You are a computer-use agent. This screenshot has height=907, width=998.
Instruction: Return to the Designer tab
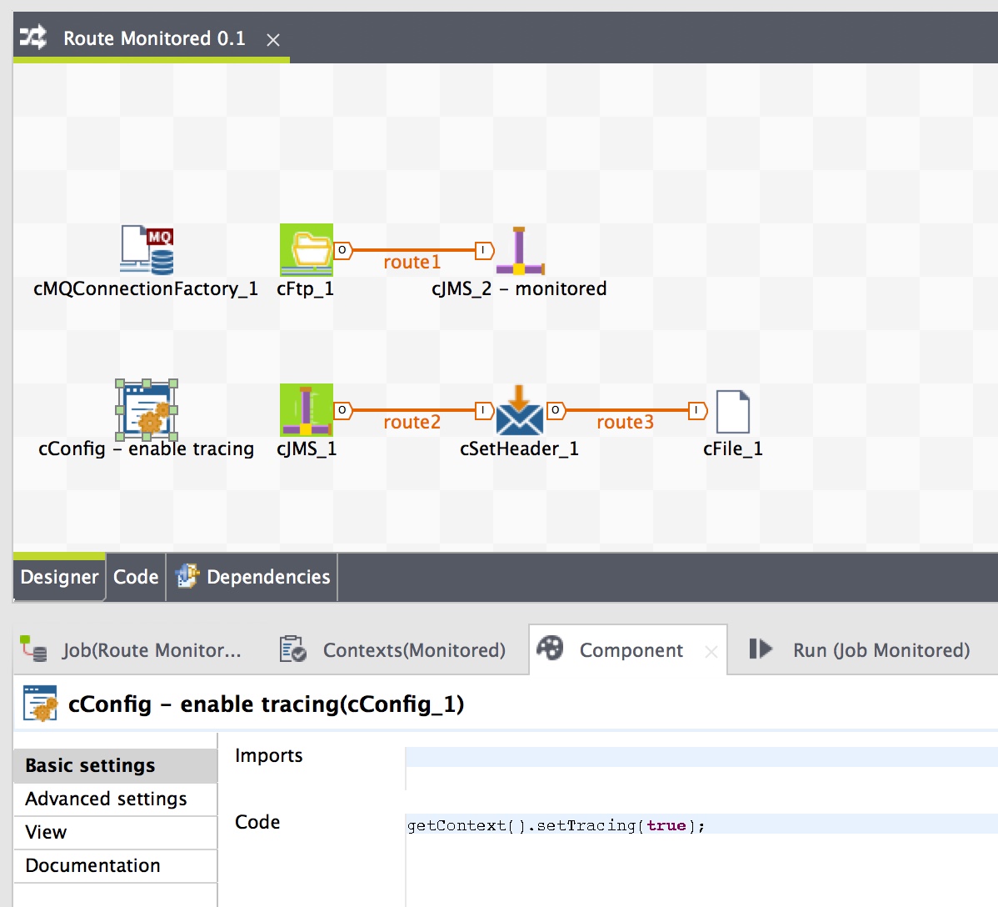[x=58, y=576]
